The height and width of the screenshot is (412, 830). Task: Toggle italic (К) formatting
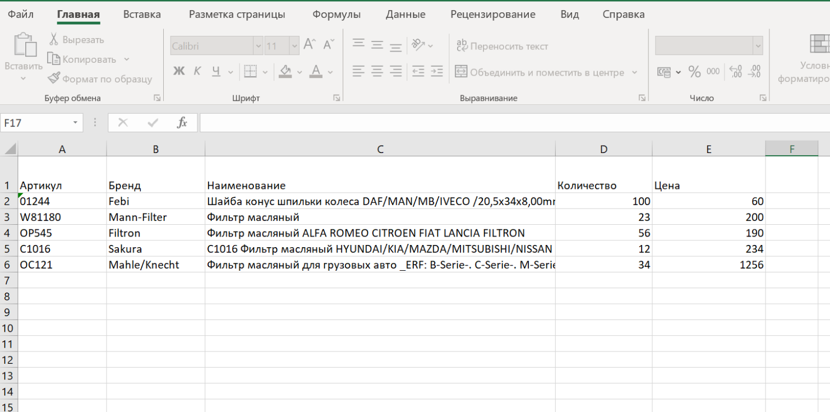[197, 71]
